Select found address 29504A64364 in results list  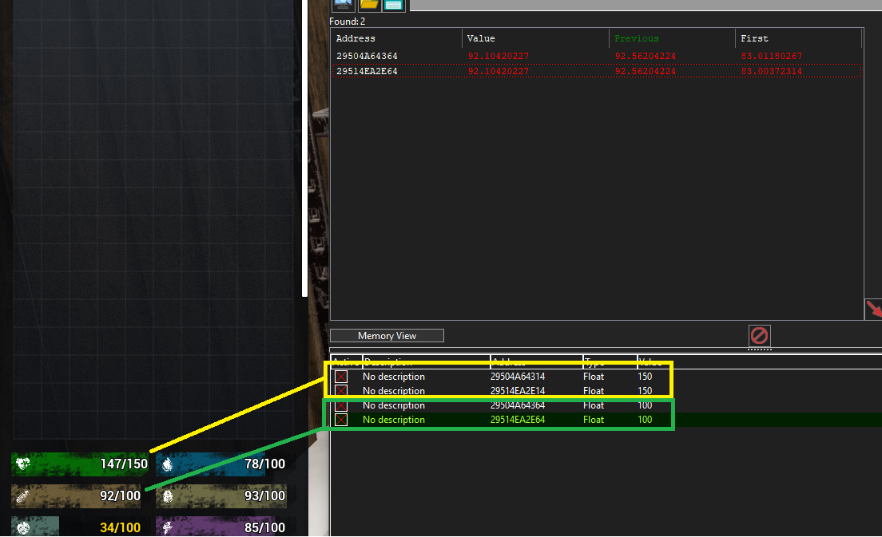[x=367, y=56]
